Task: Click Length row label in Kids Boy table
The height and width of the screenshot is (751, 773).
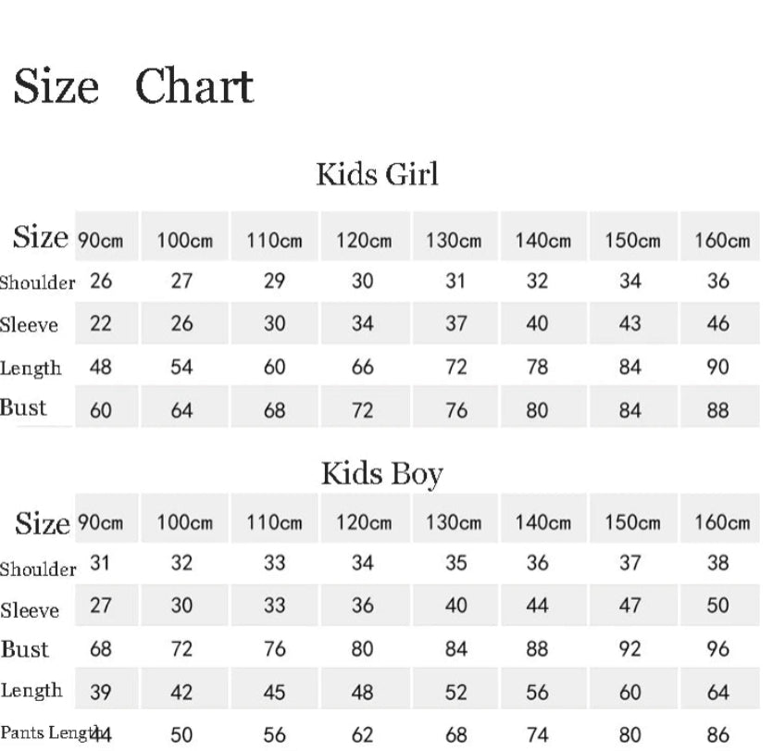Action: point(31,691)
